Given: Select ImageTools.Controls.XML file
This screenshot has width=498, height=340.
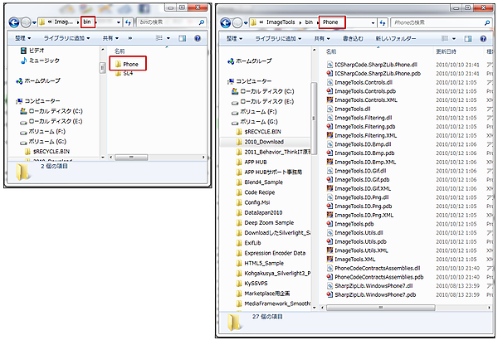Looking at the screenshot, I should click(x=362, y=100).
